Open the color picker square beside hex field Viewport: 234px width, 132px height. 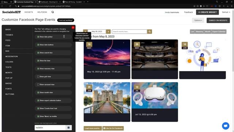click(x=69, y=128)
